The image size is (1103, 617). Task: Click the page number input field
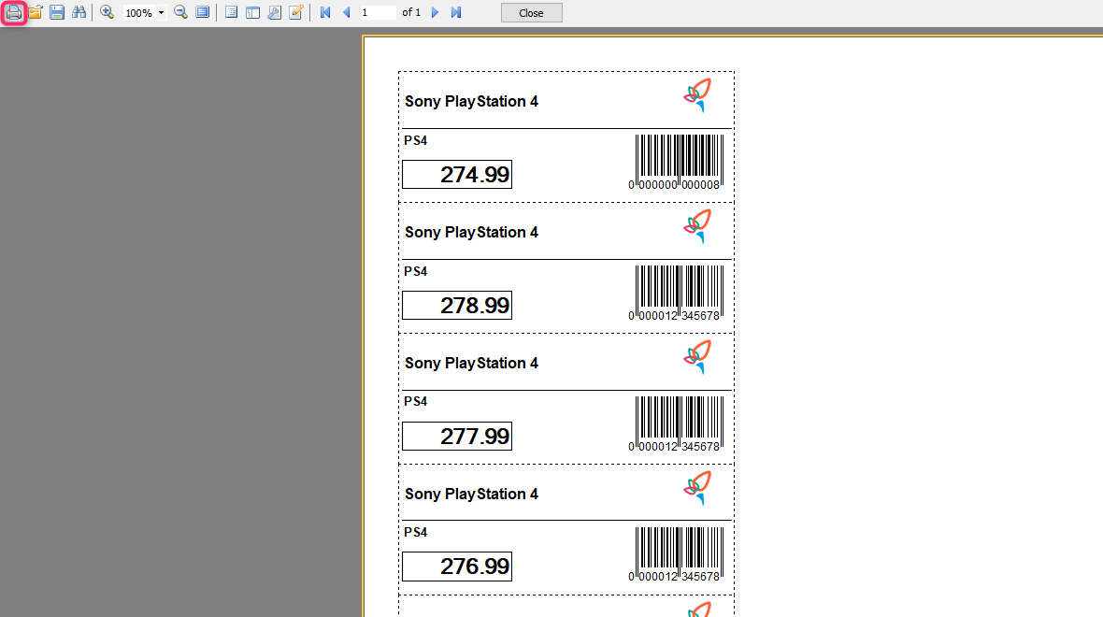point(377,13)
